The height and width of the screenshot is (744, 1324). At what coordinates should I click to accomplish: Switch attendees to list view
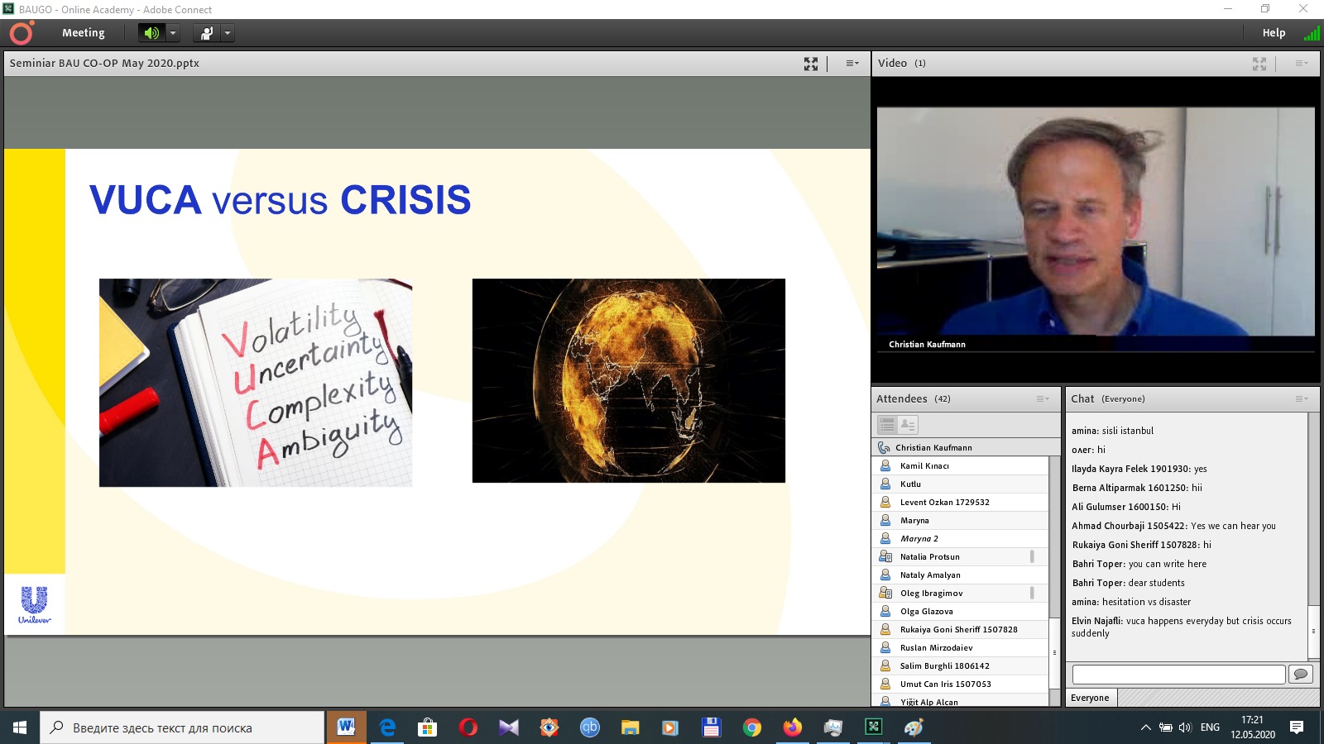(x=887, y=425)
